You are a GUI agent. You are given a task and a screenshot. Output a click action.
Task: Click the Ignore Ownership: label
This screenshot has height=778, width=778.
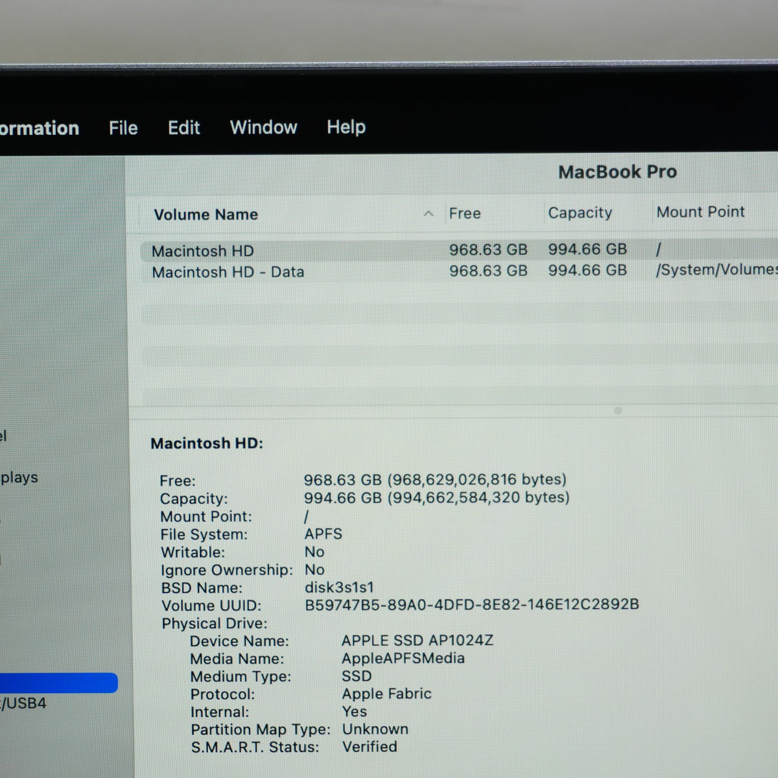click(x=227, y=570)
